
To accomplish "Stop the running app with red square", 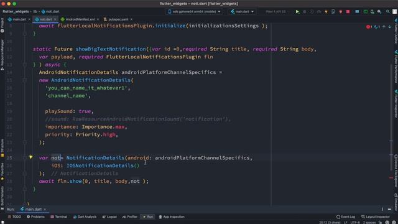I will coord(348,12).
